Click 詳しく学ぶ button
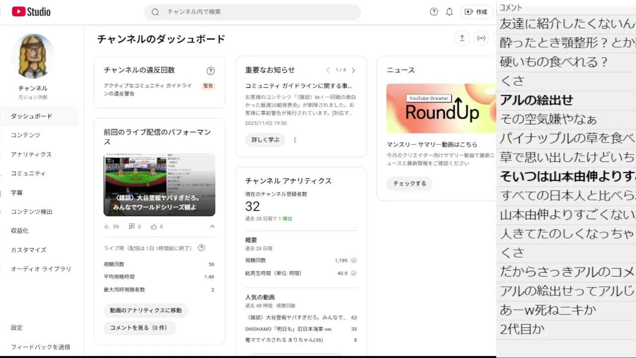The height and width of the screenshot is (358, 636). [x=265, y=140]
